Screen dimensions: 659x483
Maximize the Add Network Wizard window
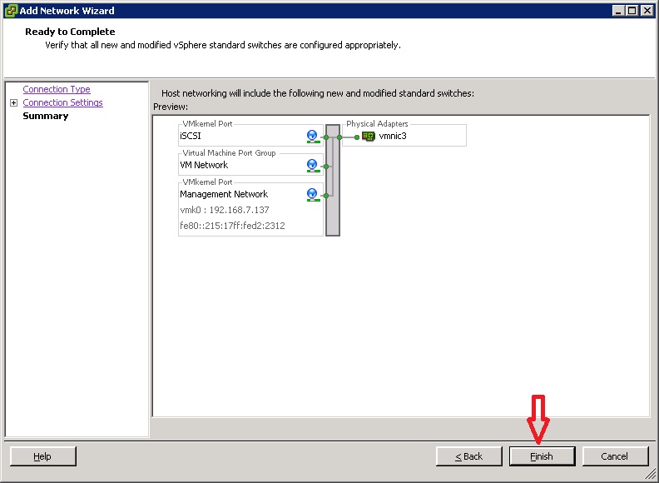coord(632,11)
